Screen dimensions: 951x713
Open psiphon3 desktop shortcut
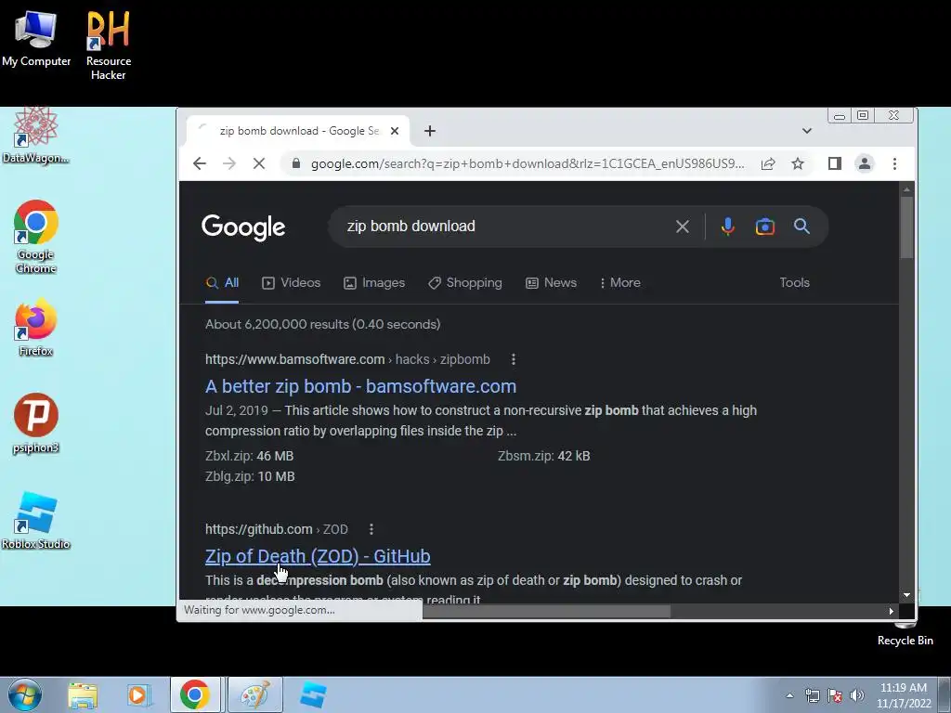click(36, 423)
